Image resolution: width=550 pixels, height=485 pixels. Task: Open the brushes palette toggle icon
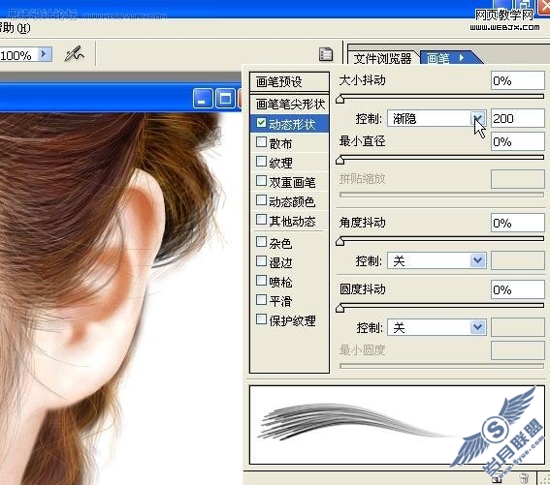click(326, 54)
